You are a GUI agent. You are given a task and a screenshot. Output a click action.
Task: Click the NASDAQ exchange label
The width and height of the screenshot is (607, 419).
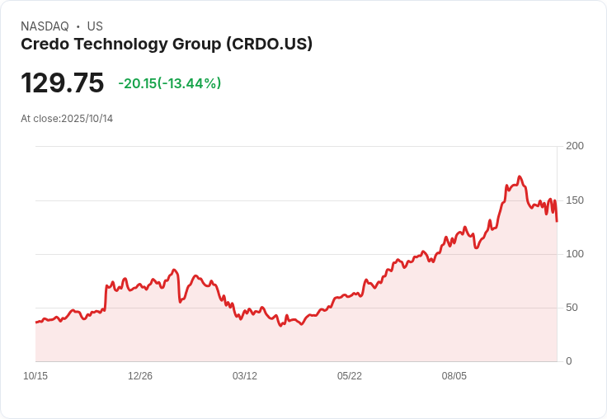click(45, 26)
